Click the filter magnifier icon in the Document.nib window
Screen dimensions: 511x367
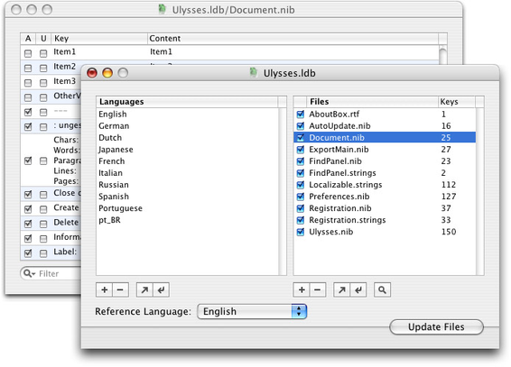(x=29, y=273)
